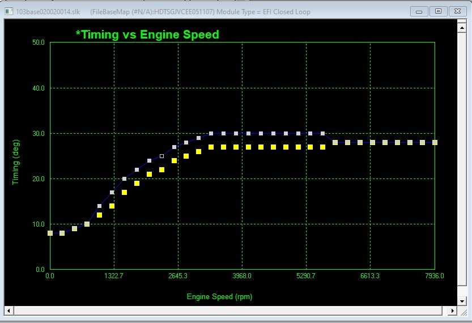This screenshot has width=472, height=323.
Task: Select the white-outlined dark point on blue curve
Action: [162, 156]
